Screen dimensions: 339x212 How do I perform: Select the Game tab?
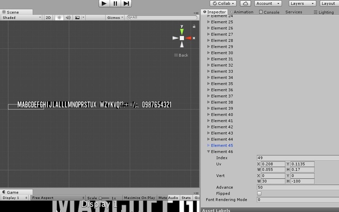tap(16, 192)
